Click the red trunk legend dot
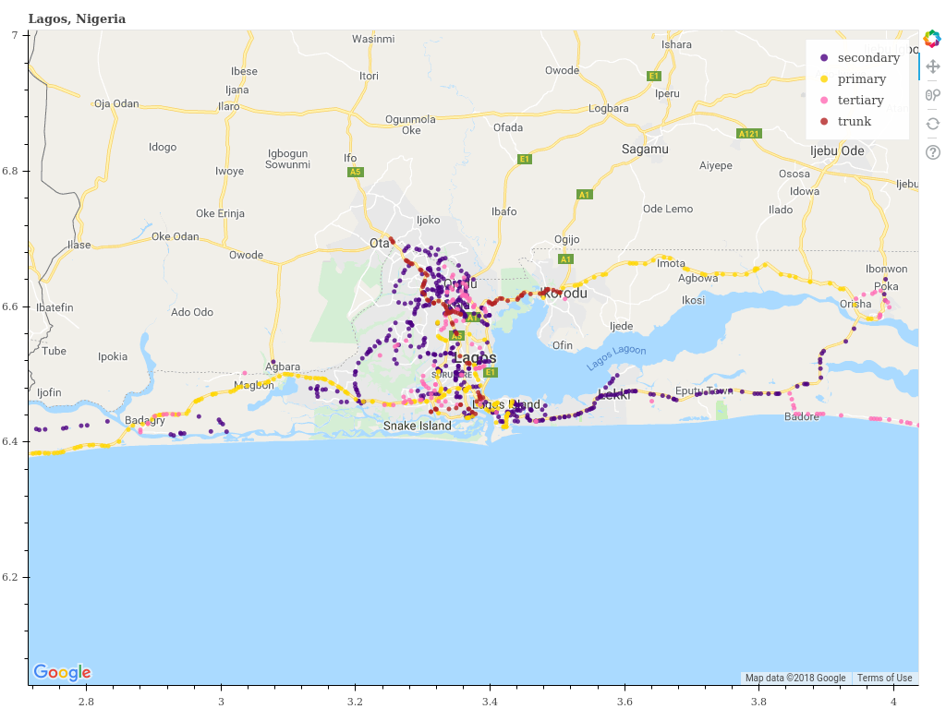This screenshot has height=709, width=946. [824, 121]
